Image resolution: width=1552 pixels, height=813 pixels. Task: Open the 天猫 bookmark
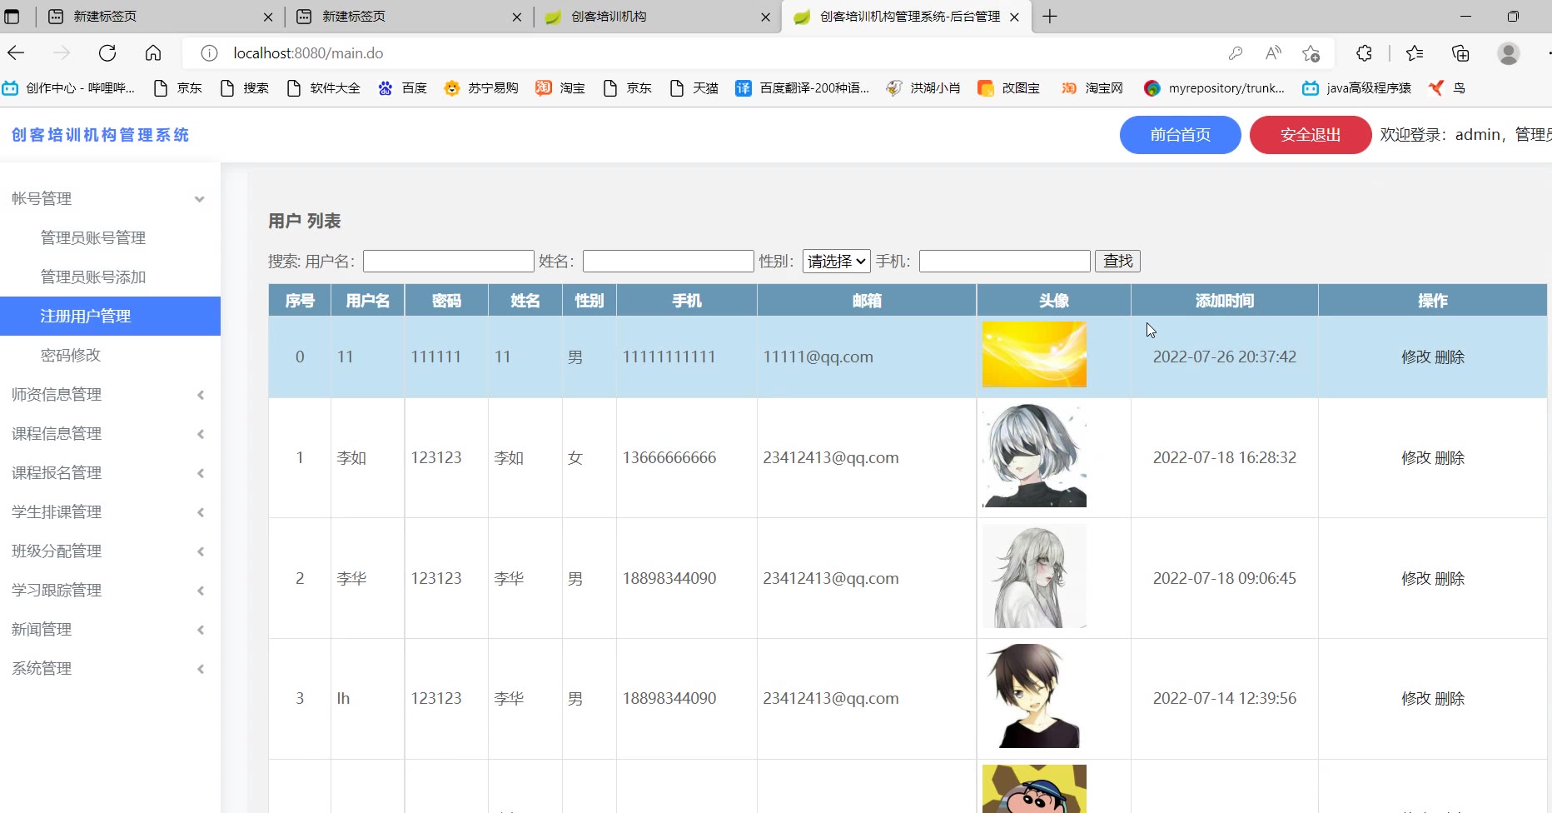point(694,88)
